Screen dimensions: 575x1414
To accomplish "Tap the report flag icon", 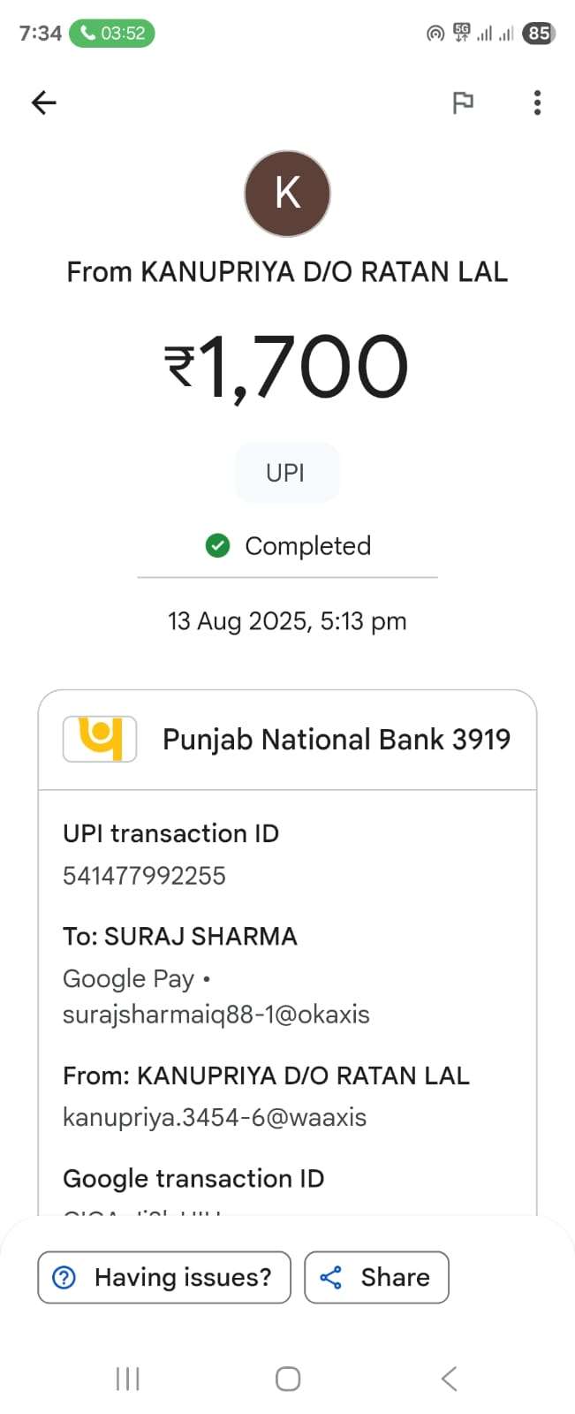I will 463,103.
